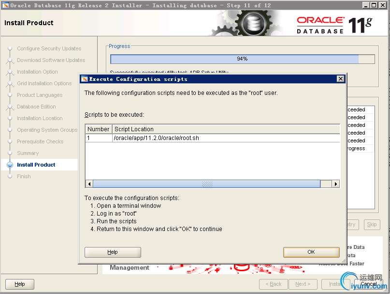Maximize the Oracle installer window
390x294 pixels.
(x=374, y=5)
